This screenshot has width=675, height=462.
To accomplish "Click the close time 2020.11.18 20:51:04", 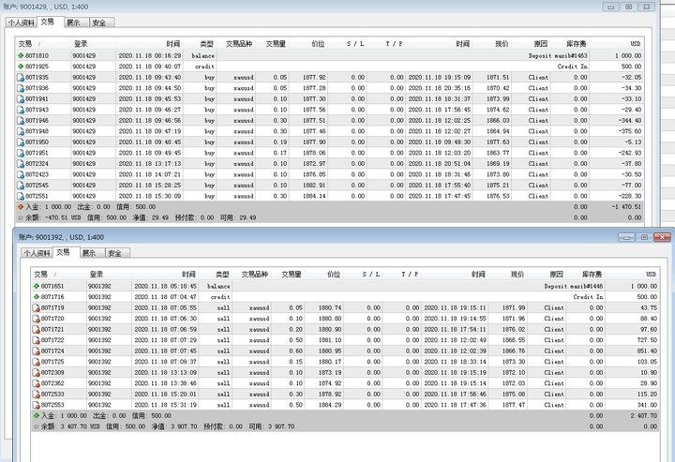I will pyautogui.click(x=439, y=163).
